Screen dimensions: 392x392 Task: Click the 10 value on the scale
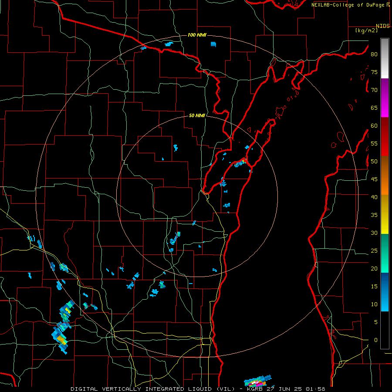[374, 304]
